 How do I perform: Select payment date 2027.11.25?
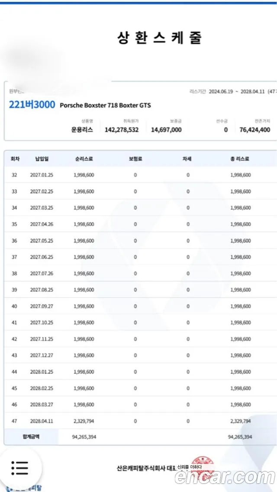42,339
